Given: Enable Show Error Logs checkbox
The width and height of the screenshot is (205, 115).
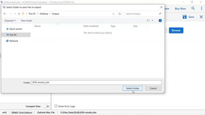Looking at the screenshot, I should tap(56, 106).
